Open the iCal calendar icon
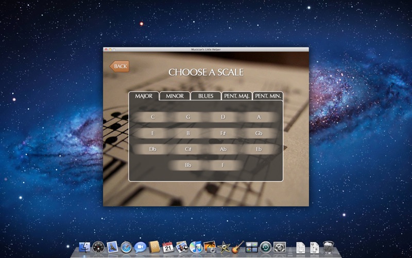This screenshot has width=412, height=258. click(x=168, y=248)
